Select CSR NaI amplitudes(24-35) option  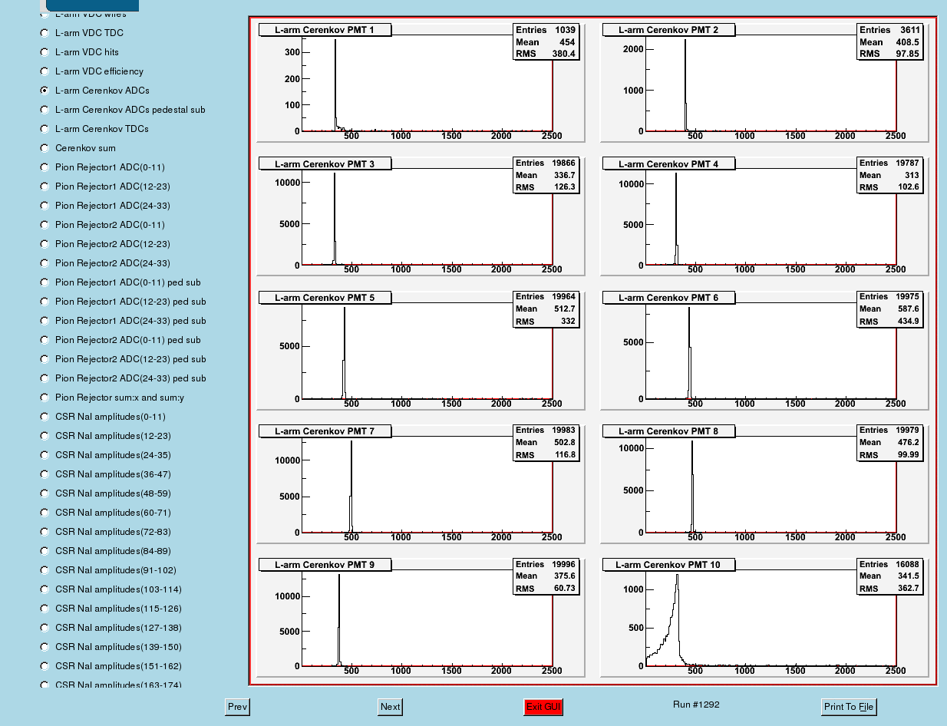click(x=45, y=455)
